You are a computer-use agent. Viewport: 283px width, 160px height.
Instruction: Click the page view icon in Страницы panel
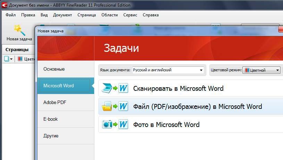7,59
